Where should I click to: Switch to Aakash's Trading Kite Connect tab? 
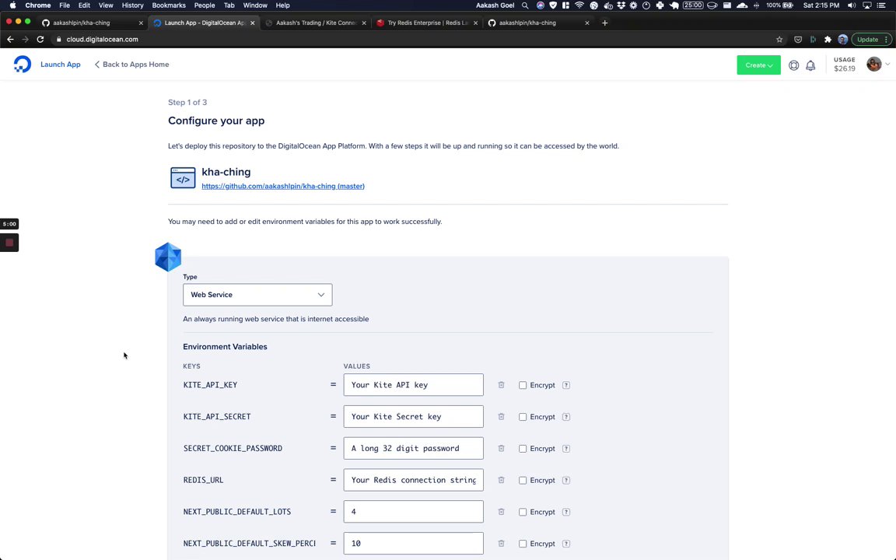pyautogui.click(x=315, y=23)
